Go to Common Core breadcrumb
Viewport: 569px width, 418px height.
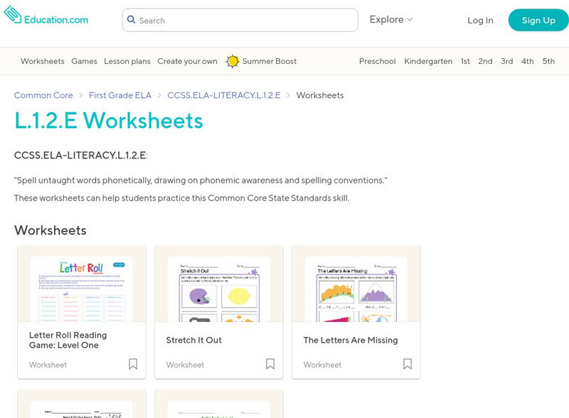coord(43,95)
